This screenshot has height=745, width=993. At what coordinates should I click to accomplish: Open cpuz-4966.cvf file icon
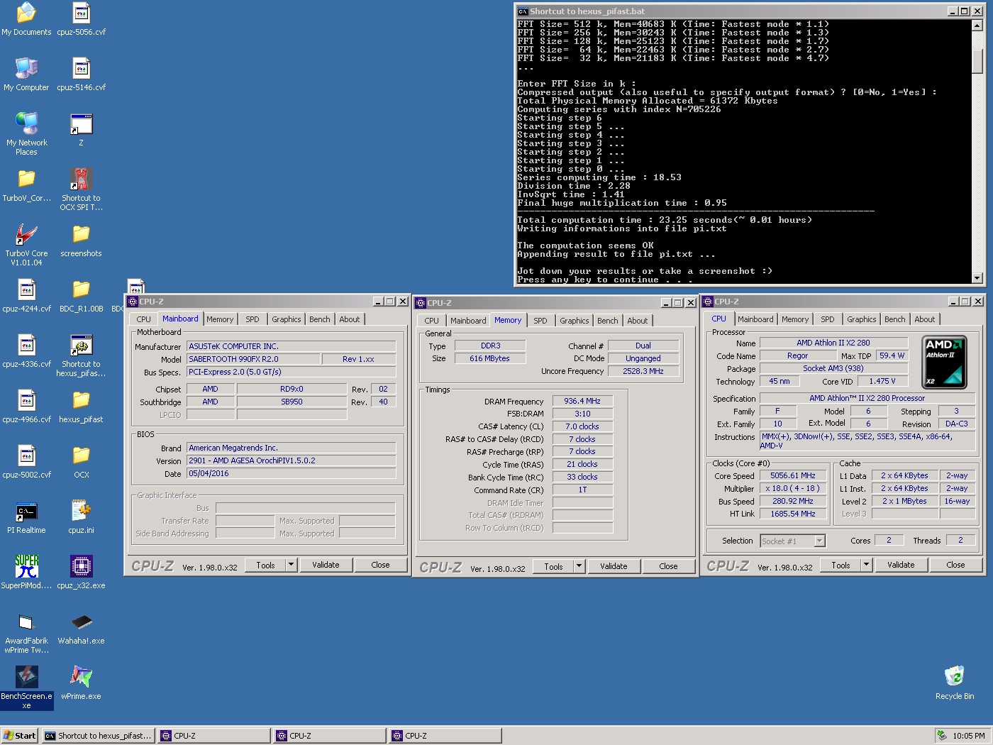(x=26, y=407)
